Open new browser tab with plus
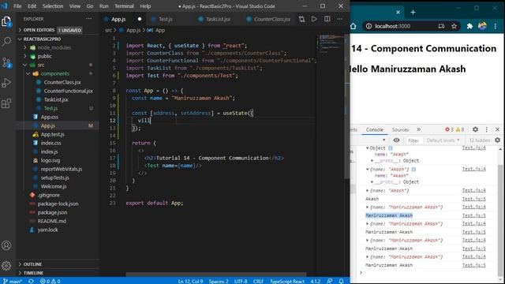The width and height of the screenshot is (505, 284). pos(413,13)
